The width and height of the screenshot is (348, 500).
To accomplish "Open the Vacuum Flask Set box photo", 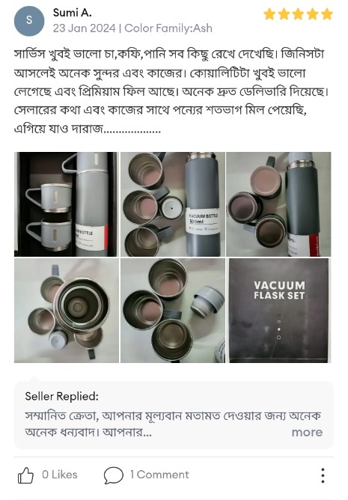I will click(278, 311).
